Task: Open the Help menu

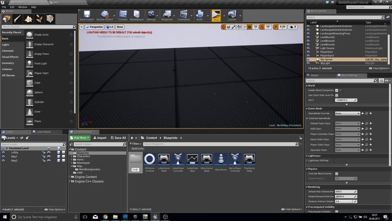Action: pos(34,7)
